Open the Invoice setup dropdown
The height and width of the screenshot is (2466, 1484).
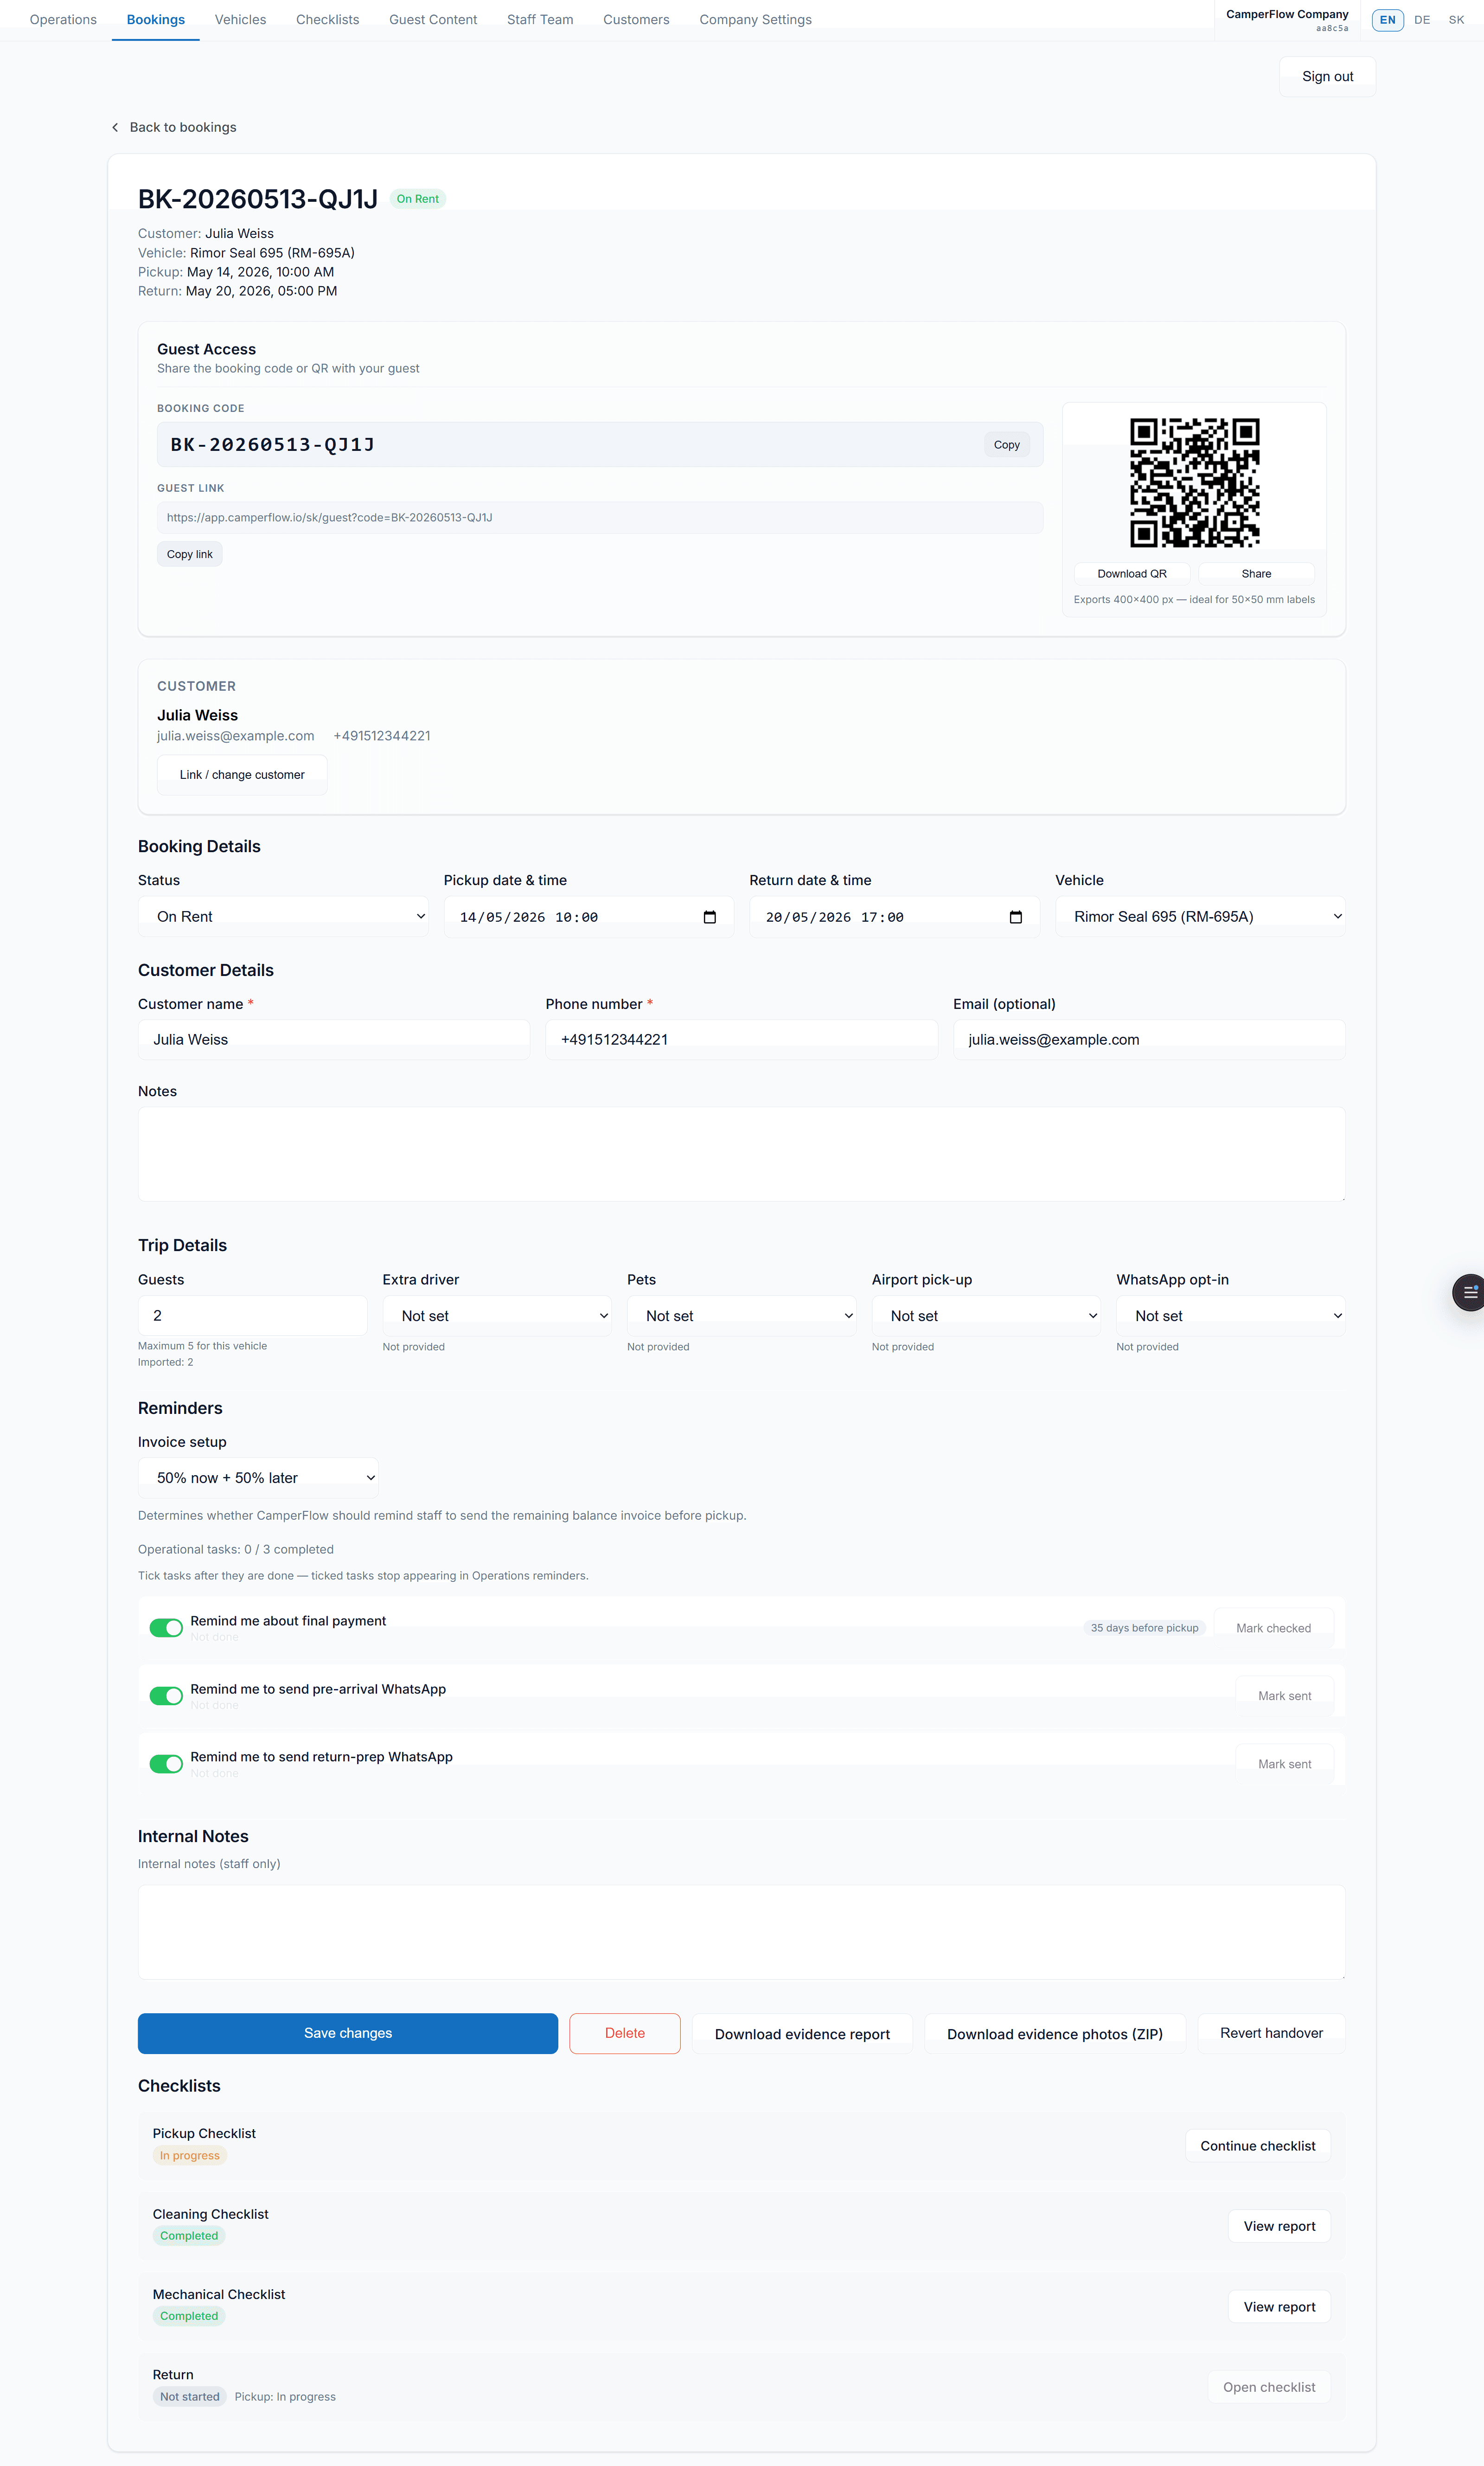click(x=258, y=1478)
